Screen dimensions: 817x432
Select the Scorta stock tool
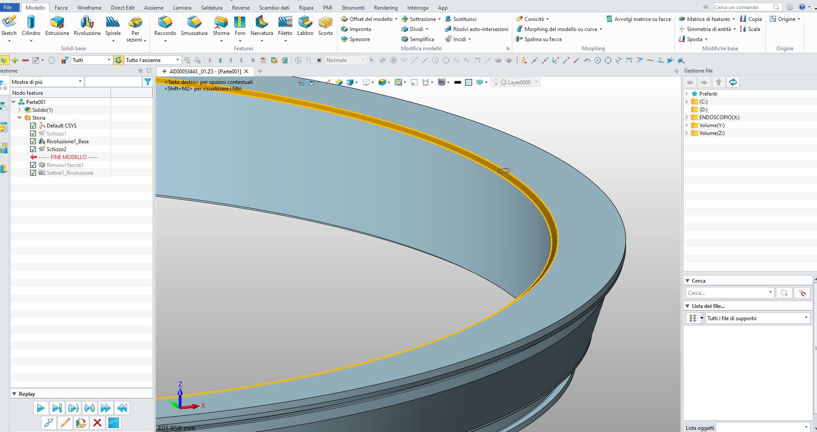click(x=325, y=25)
